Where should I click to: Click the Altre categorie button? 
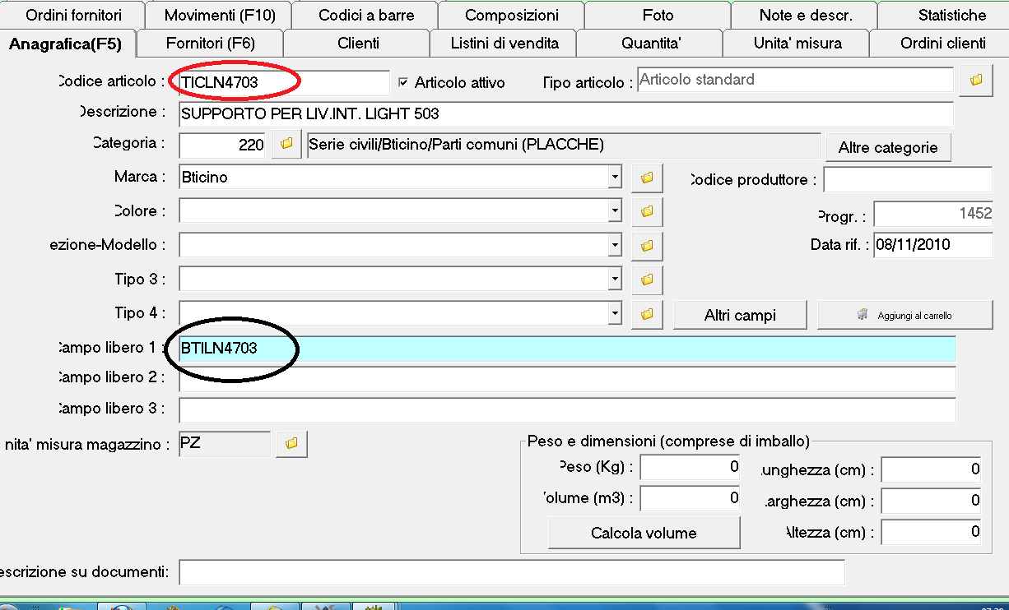coord(888,148)
